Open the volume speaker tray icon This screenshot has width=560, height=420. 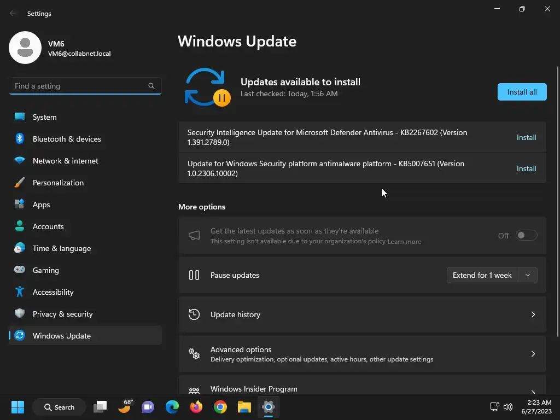(508, 407)
